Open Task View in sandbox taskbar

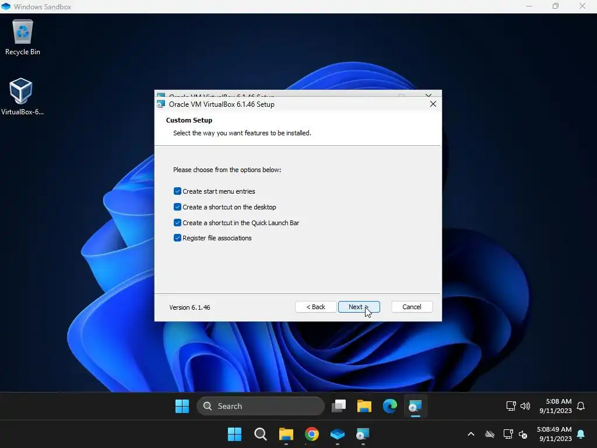tap(339, 406)
